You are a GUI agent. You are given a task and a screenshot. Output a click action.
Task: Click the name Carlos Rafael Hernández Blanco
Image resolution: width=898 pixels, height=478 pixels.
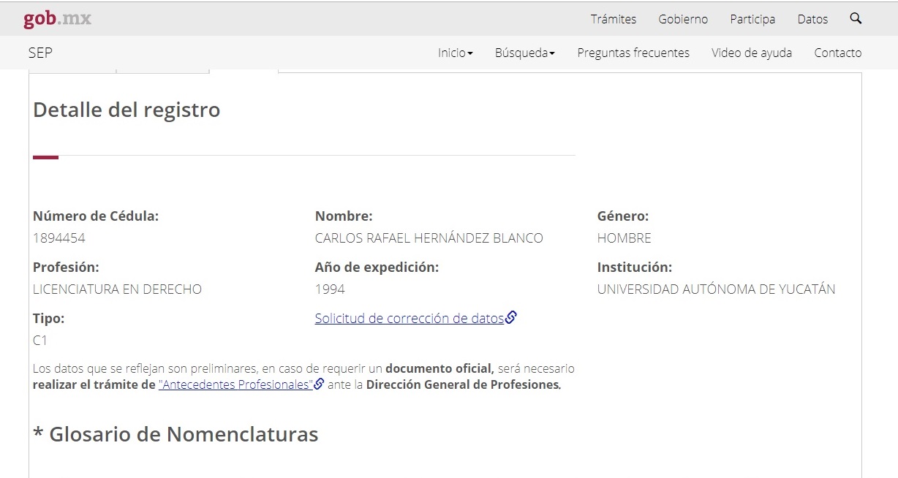coord(429,238)
